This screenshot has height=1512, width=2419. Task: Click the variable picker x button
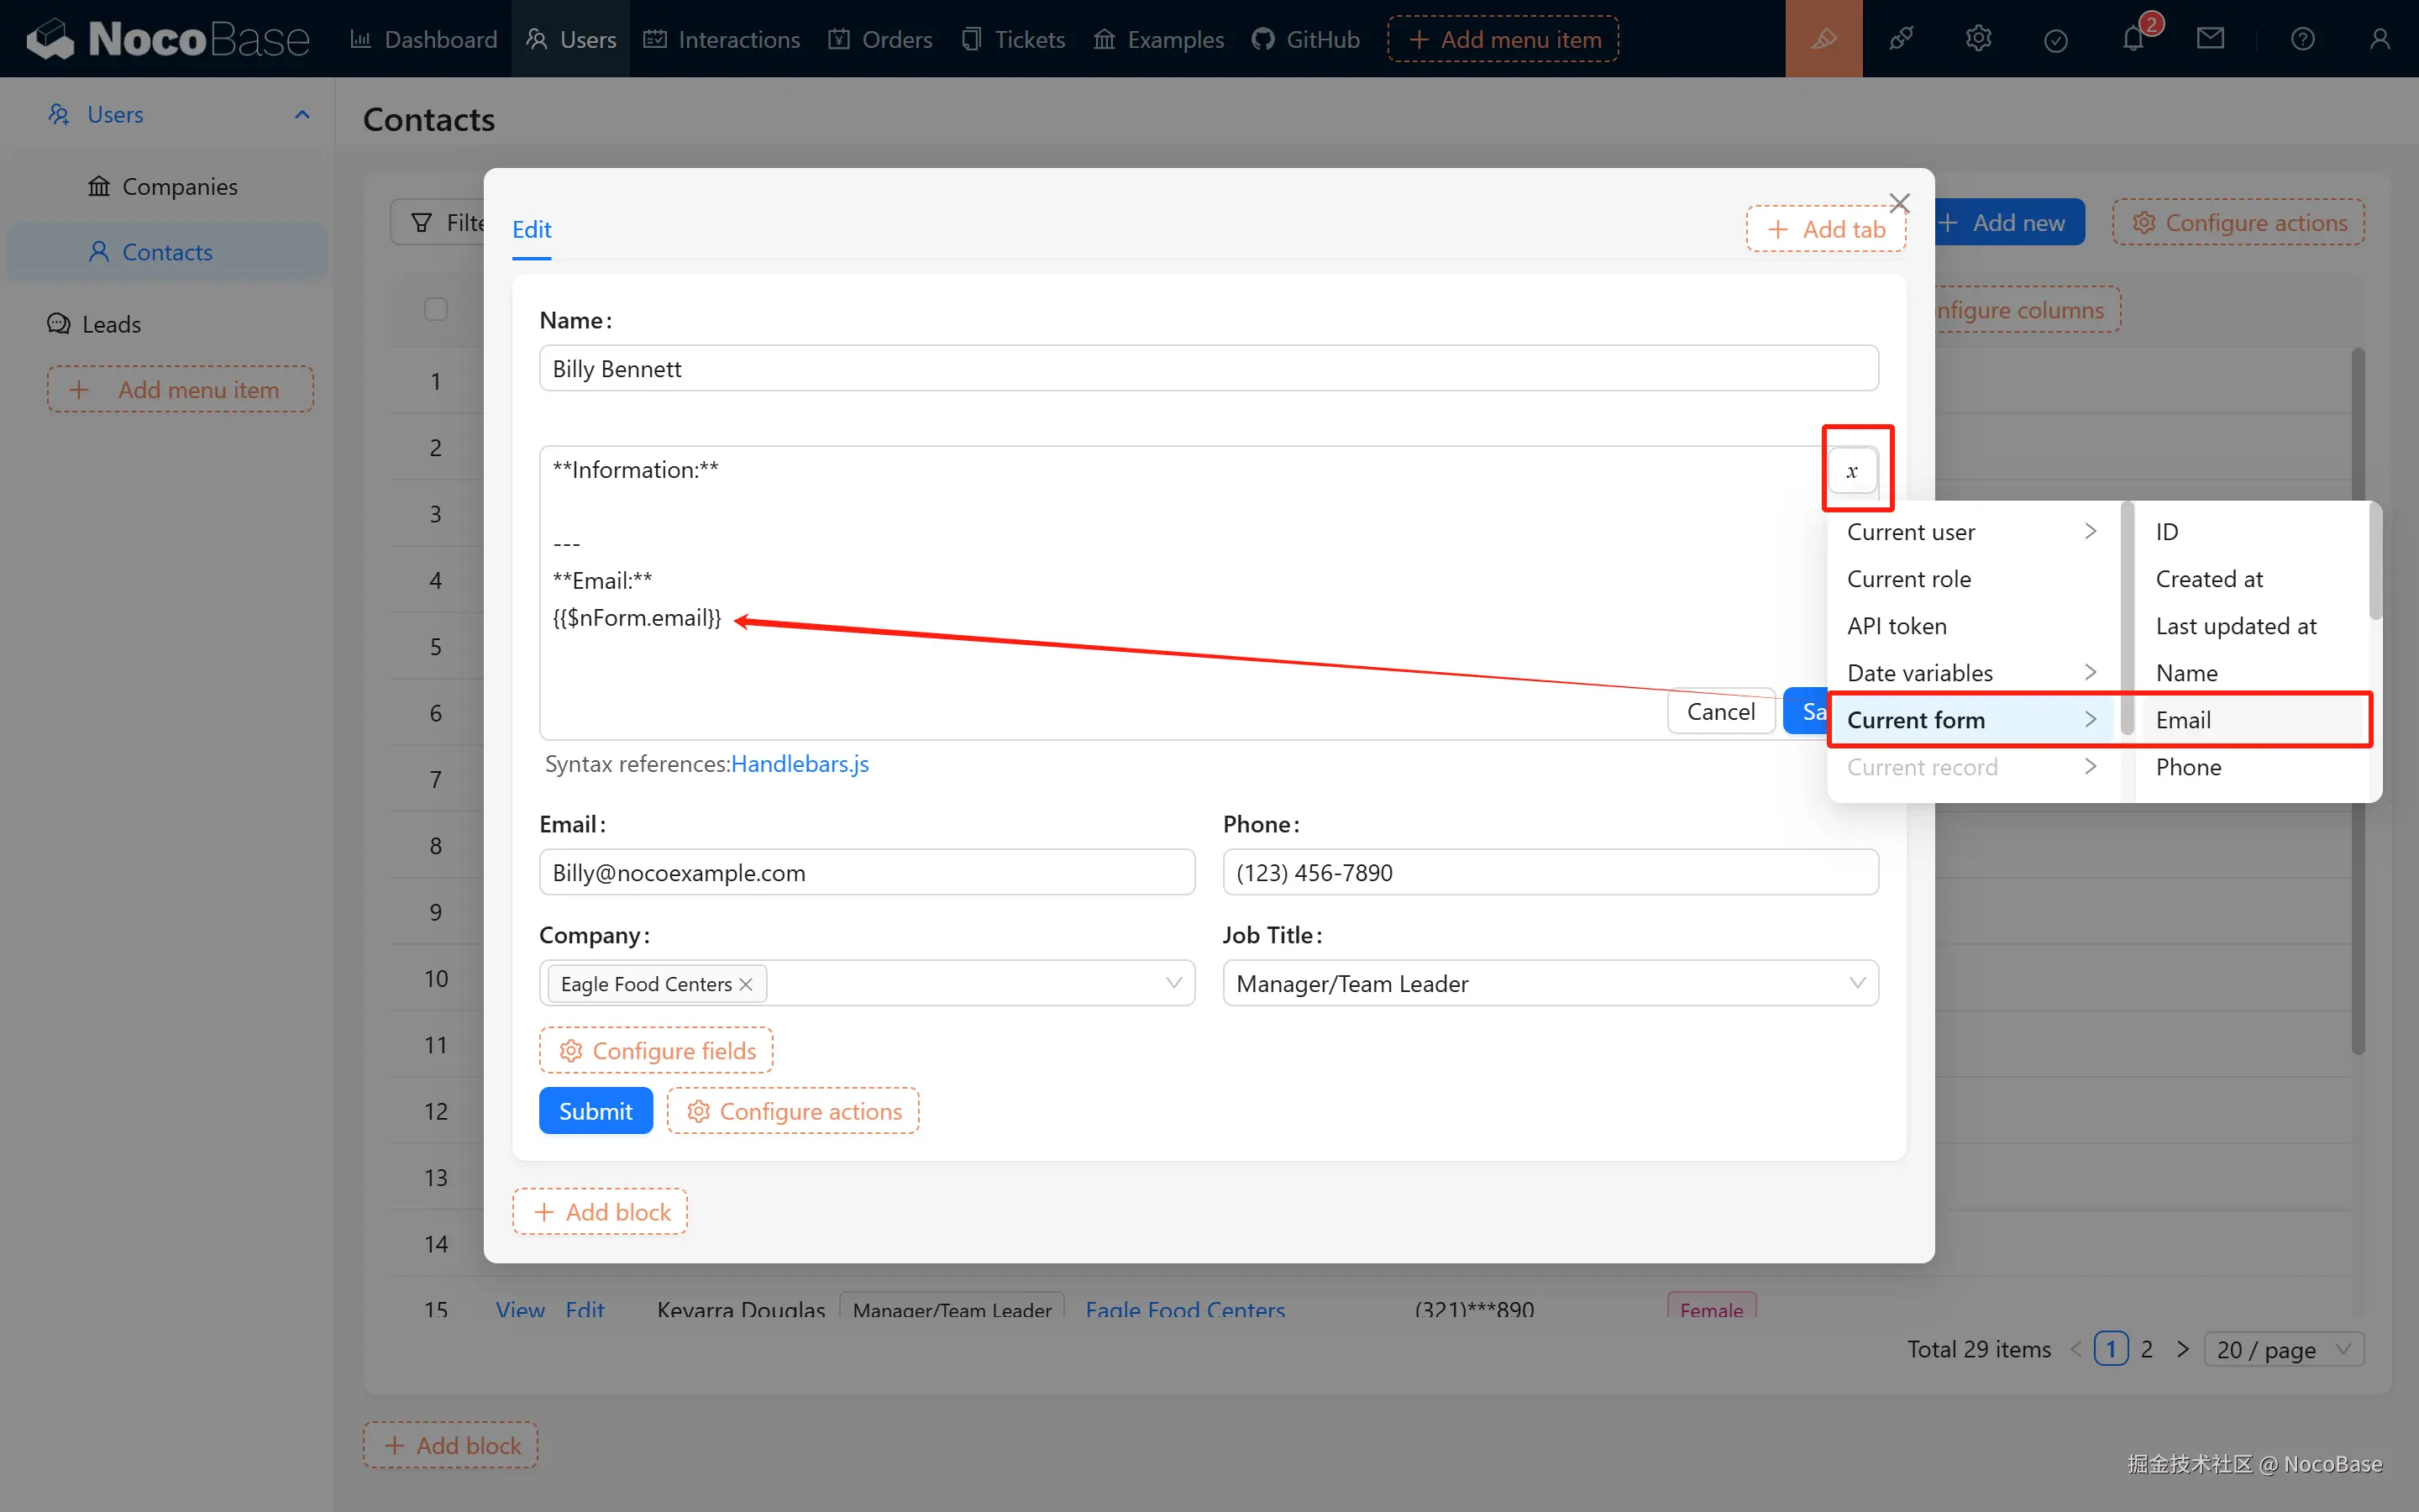tap(1852, 471)
